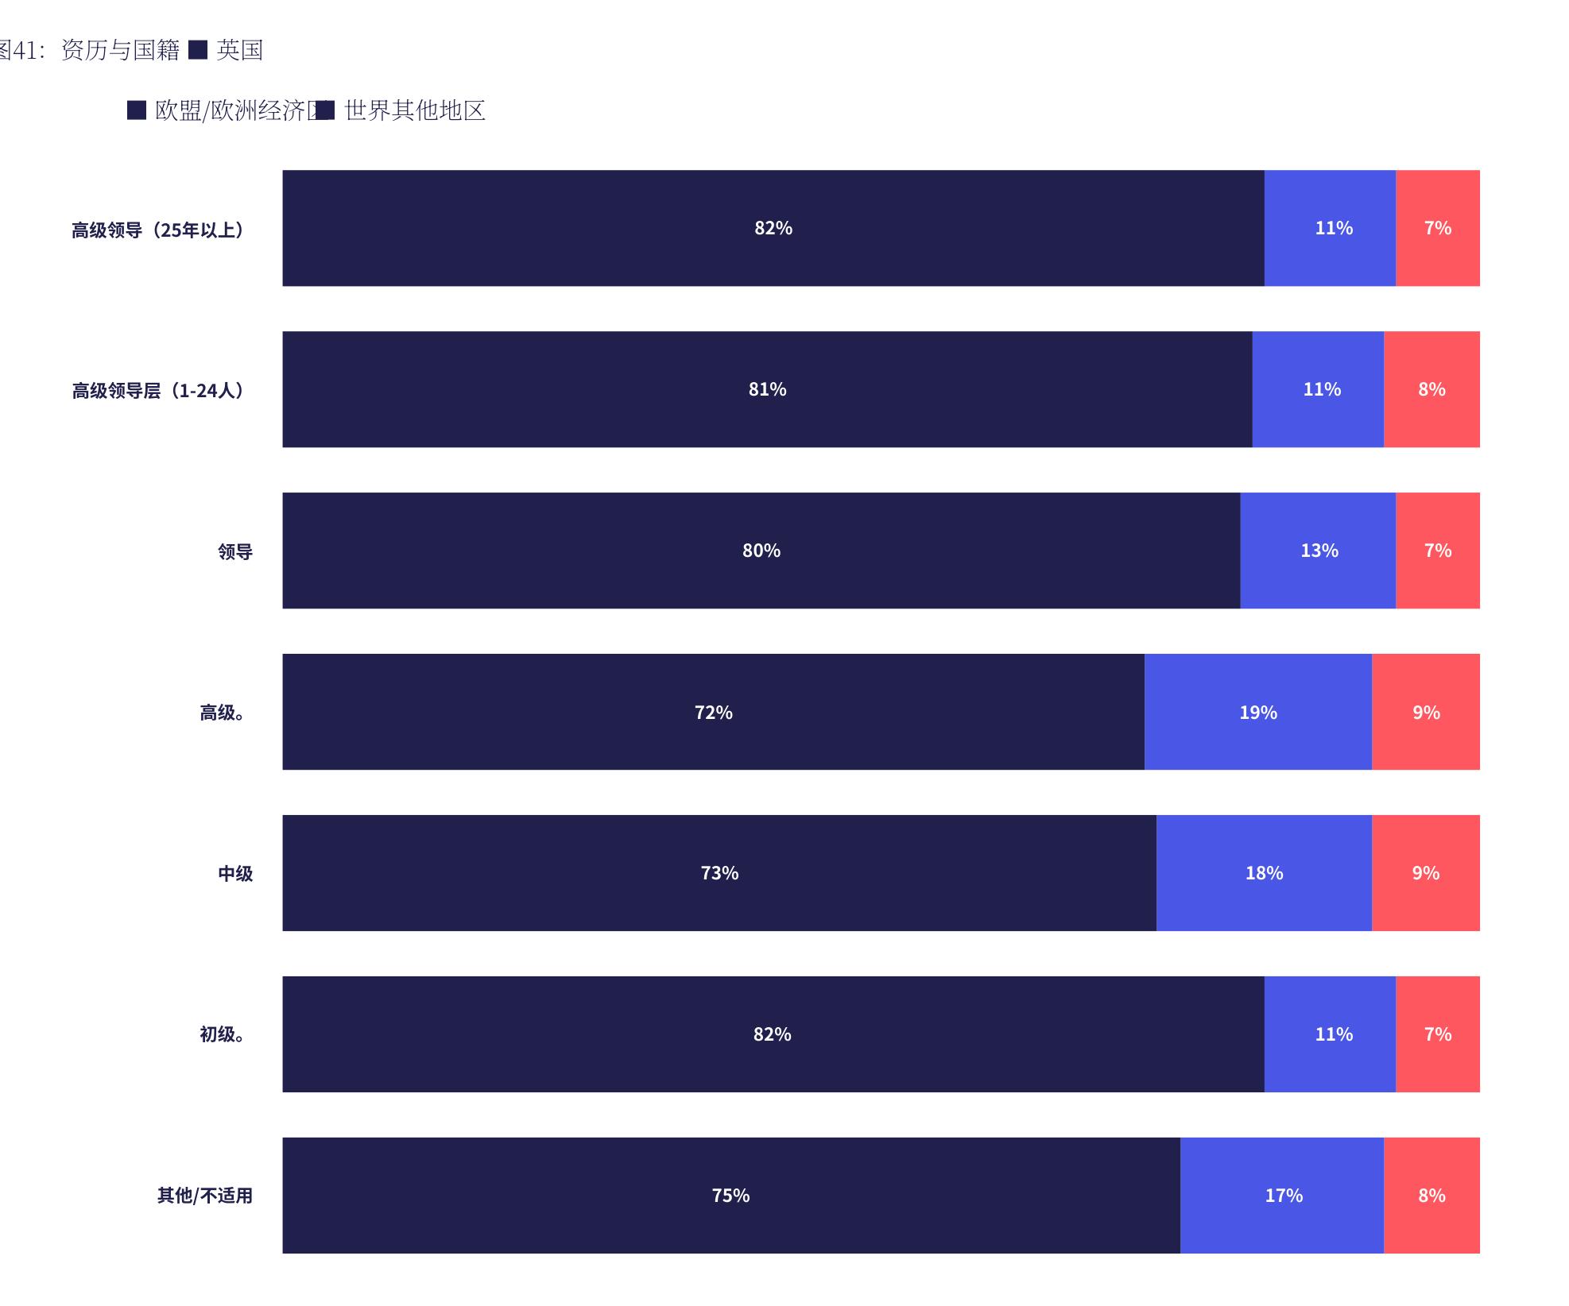1569x1306 pixels.
Task: Click the 欧盟/欧洲经济区 legend square
Action: [x=137, y=110]
